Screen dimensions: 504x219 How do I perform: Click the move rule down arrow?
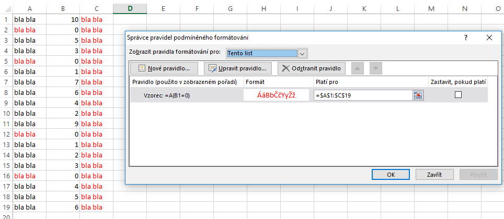[x=376, y=68]
